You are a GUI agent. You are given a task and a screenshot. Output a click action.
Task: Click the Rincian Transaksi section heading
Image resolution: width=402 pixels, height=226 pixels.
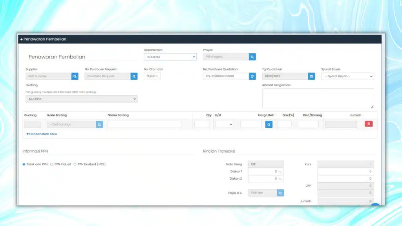pyautogui.click(x=219, y=151)
